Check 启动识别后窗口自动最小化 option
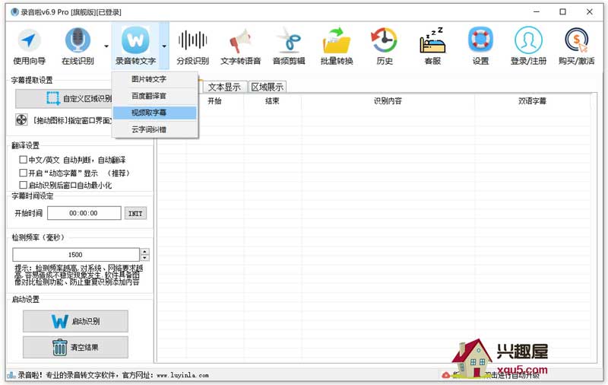Screen dimensions: 608x385 23,185
